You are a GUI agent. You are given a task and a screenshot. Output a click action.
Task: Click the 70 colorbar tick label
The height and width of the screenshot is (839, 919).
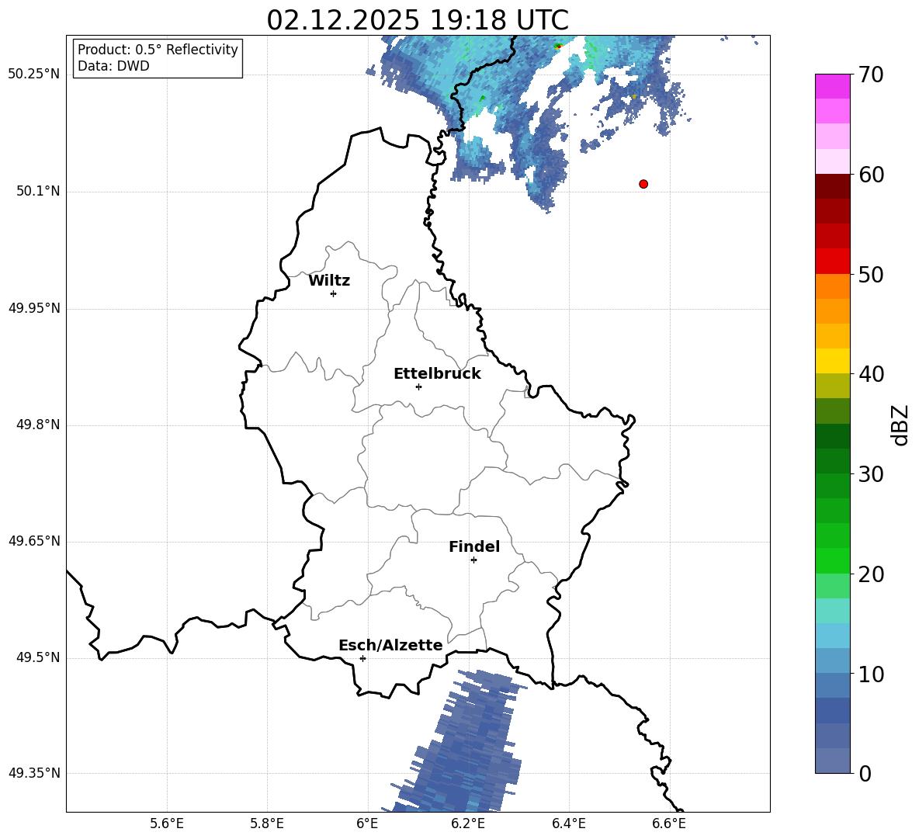click(871, 75)
